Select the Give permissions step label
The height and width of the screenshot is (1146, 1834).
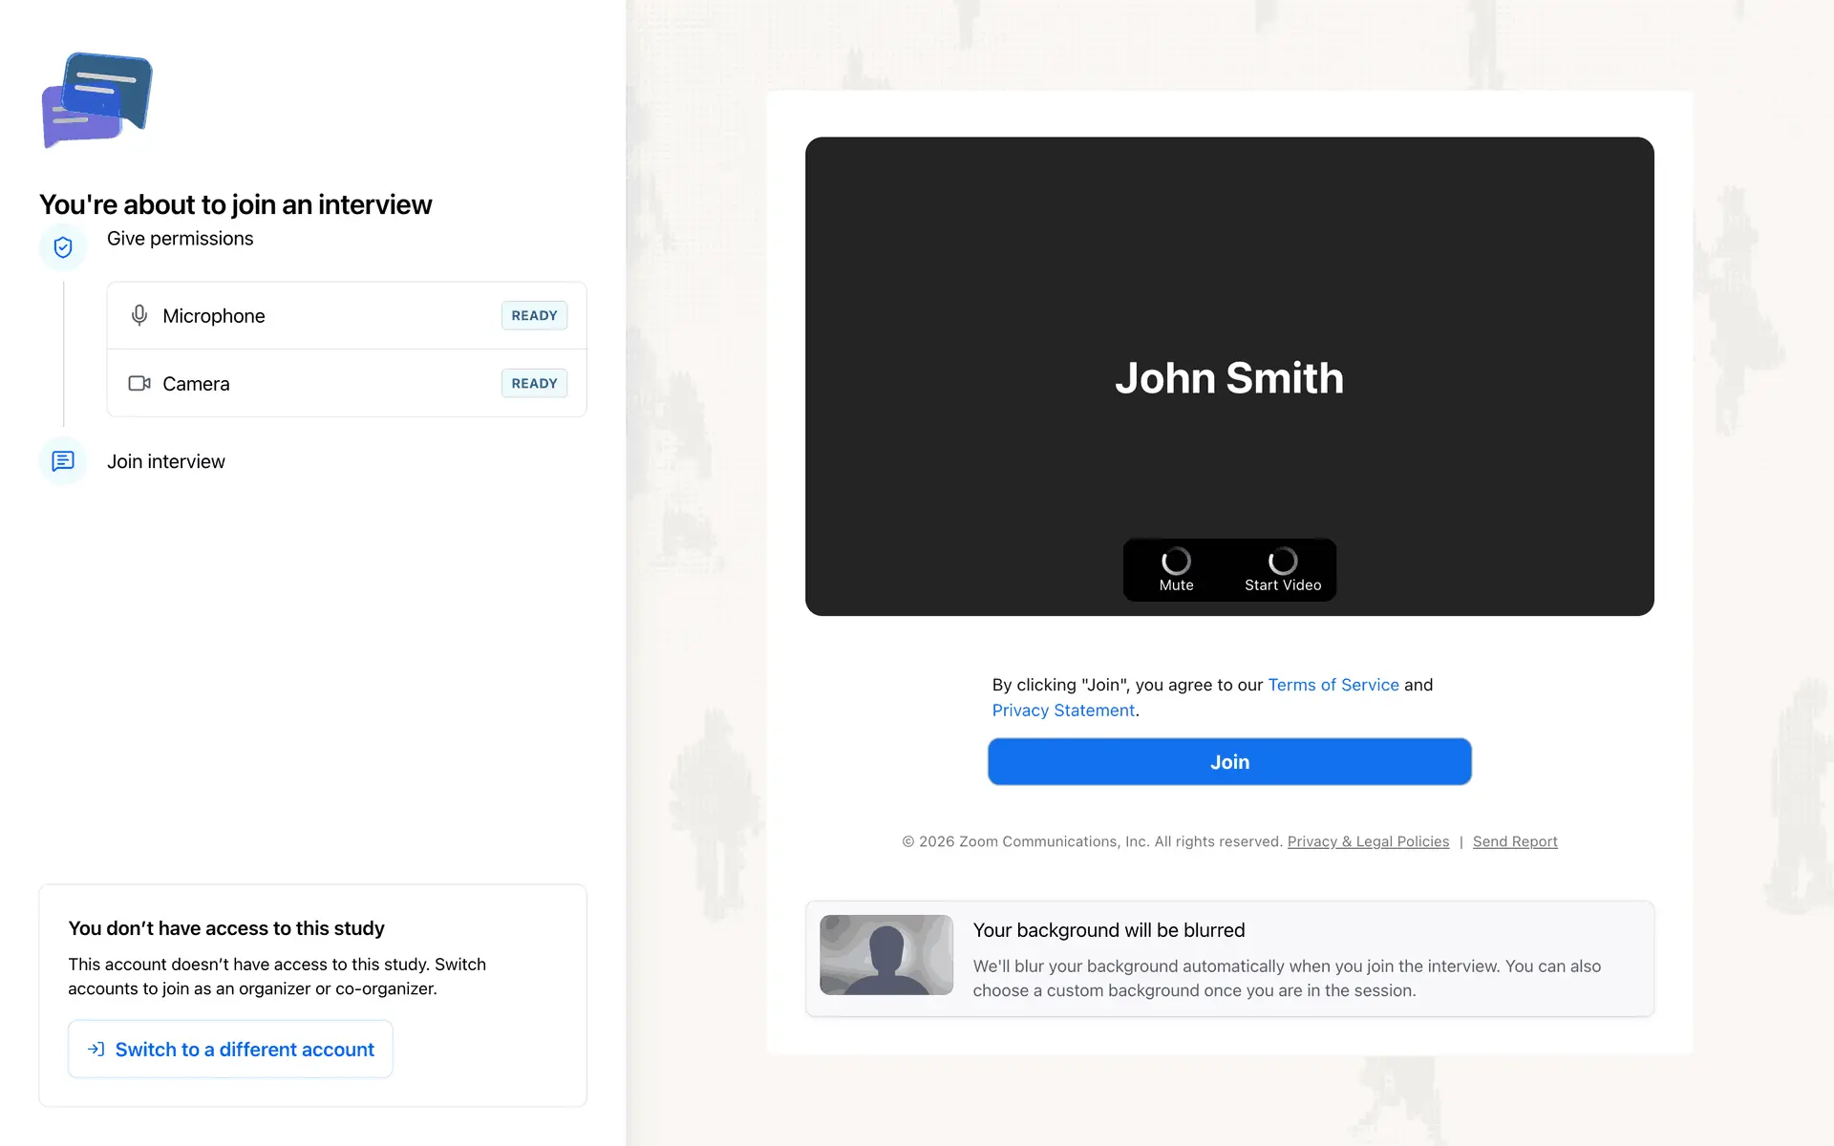(180, 239)
